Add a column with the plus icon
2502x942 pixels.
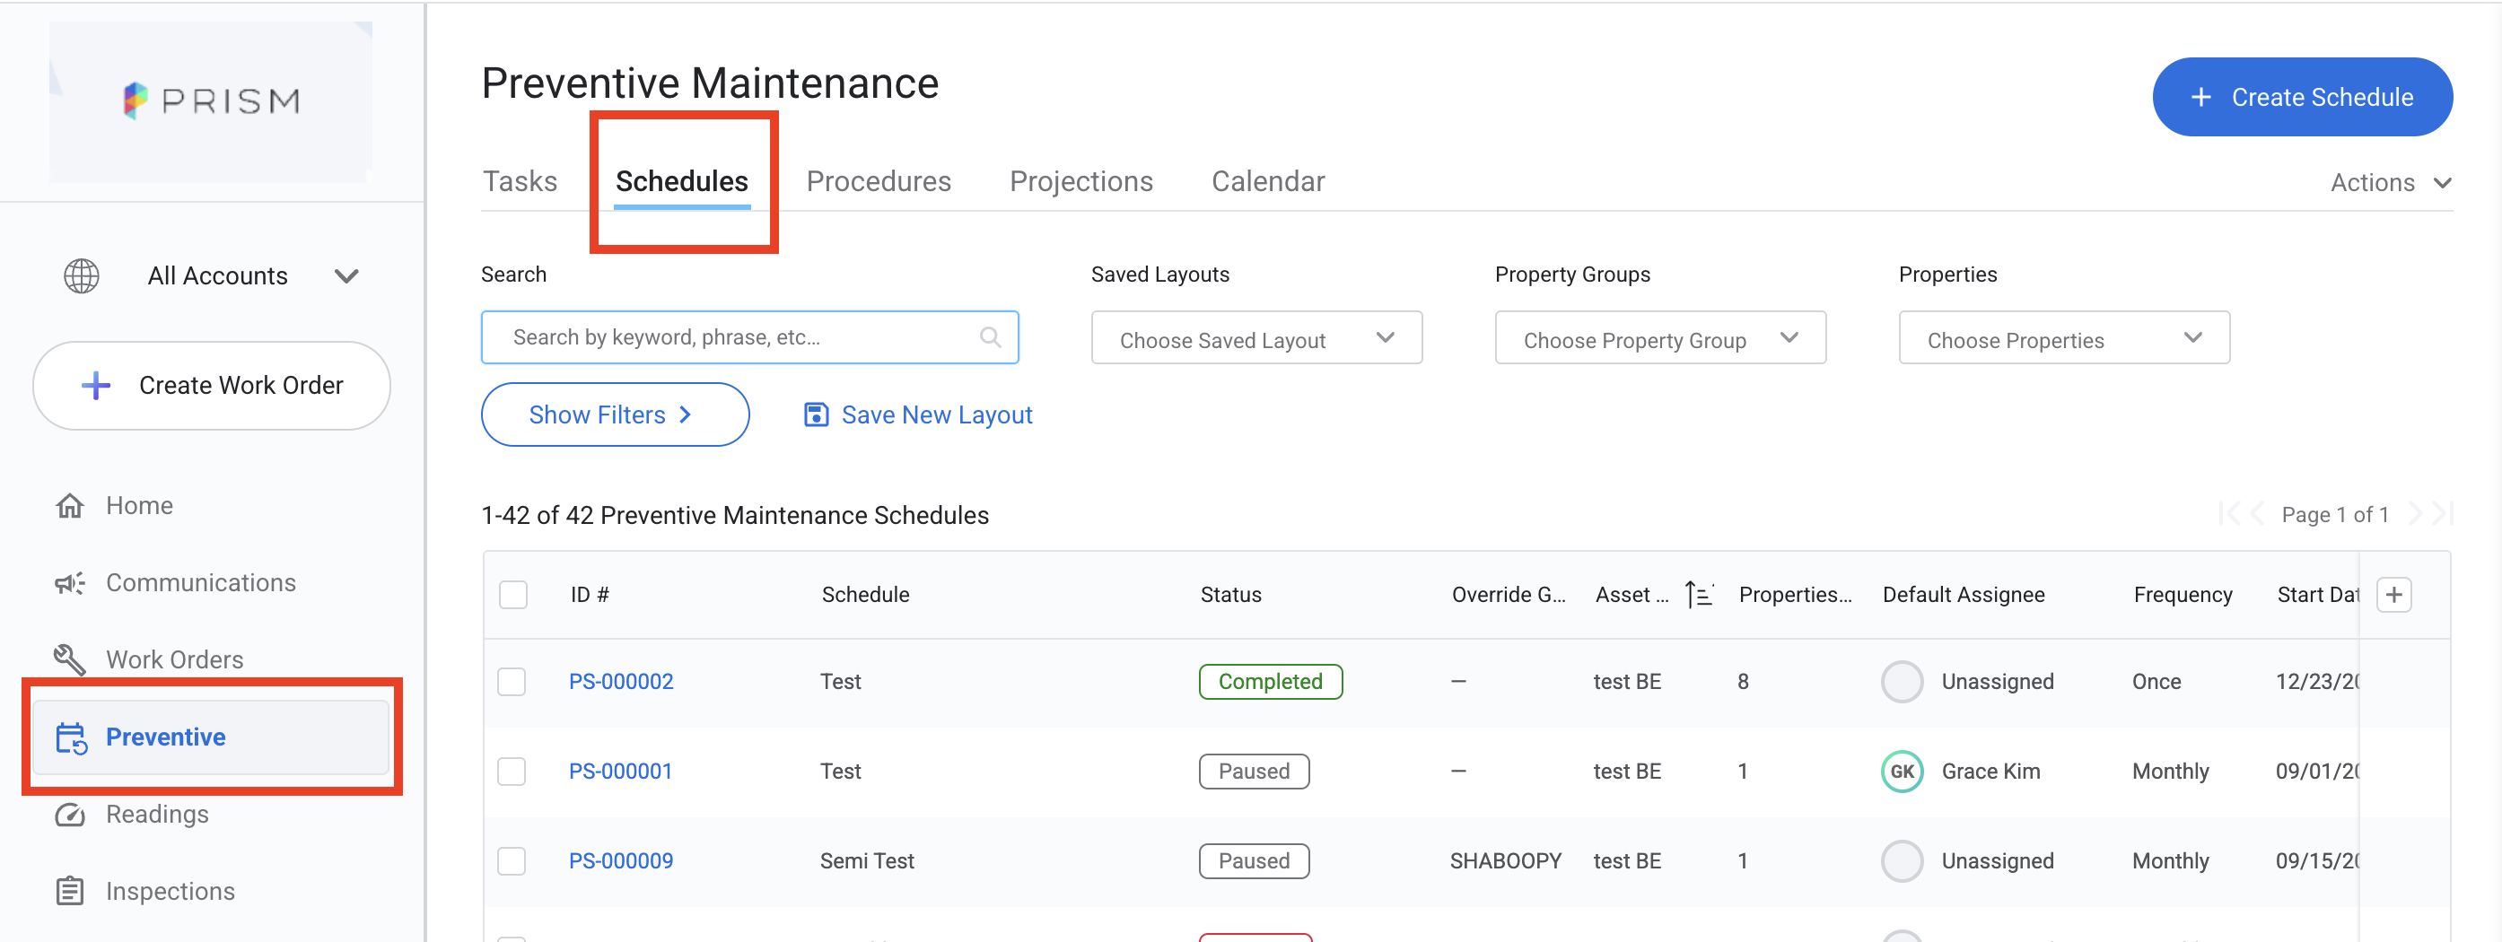[2393, 594]
